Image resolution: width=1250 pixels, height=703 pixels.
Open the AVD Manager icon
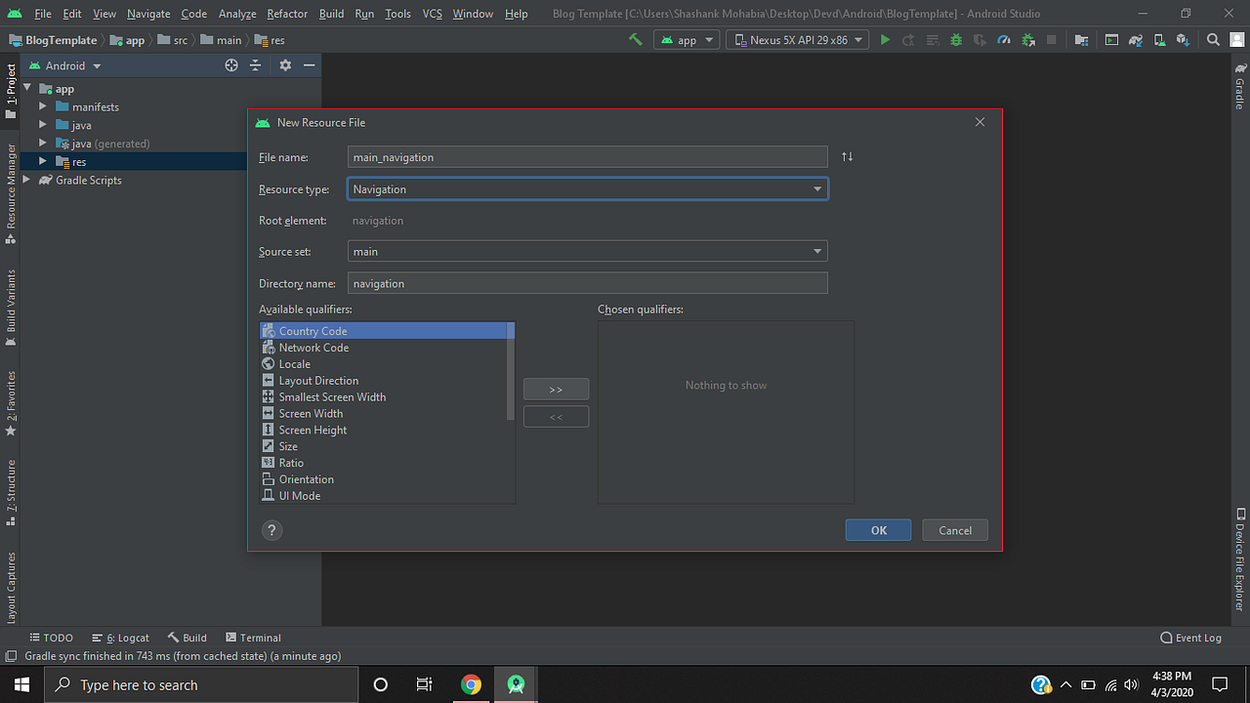[1159, 39]
